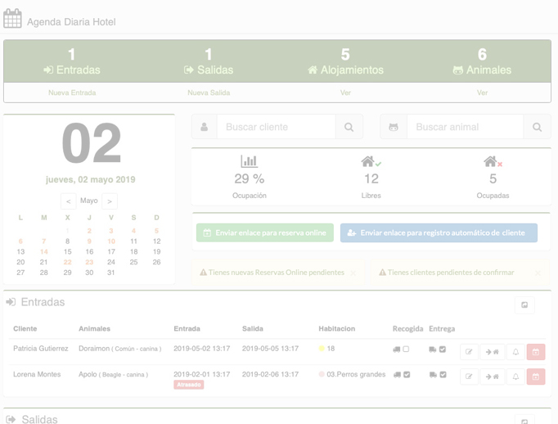Dismiss the clientes pendientes de confirmar alert
Screen dimensions: 558x424
(538, 273)
